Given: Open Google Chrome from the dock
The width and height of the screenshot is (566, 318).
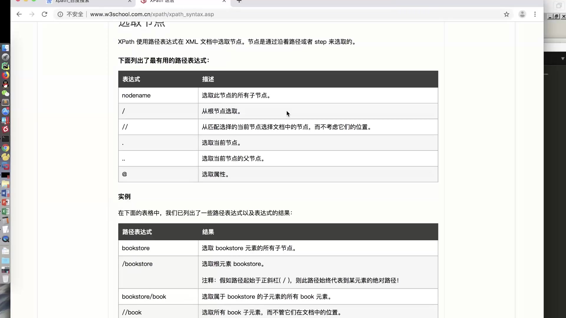Looking at the screenshot, I should click(x=6, y=148).
